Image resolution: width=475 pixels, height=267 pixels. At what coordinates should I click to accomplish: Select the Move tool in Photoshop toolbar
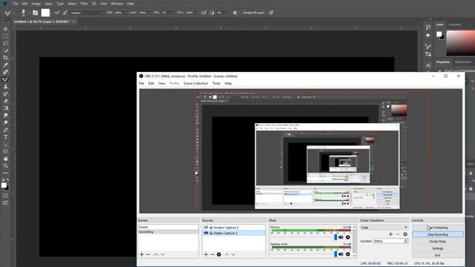[5, 29]
